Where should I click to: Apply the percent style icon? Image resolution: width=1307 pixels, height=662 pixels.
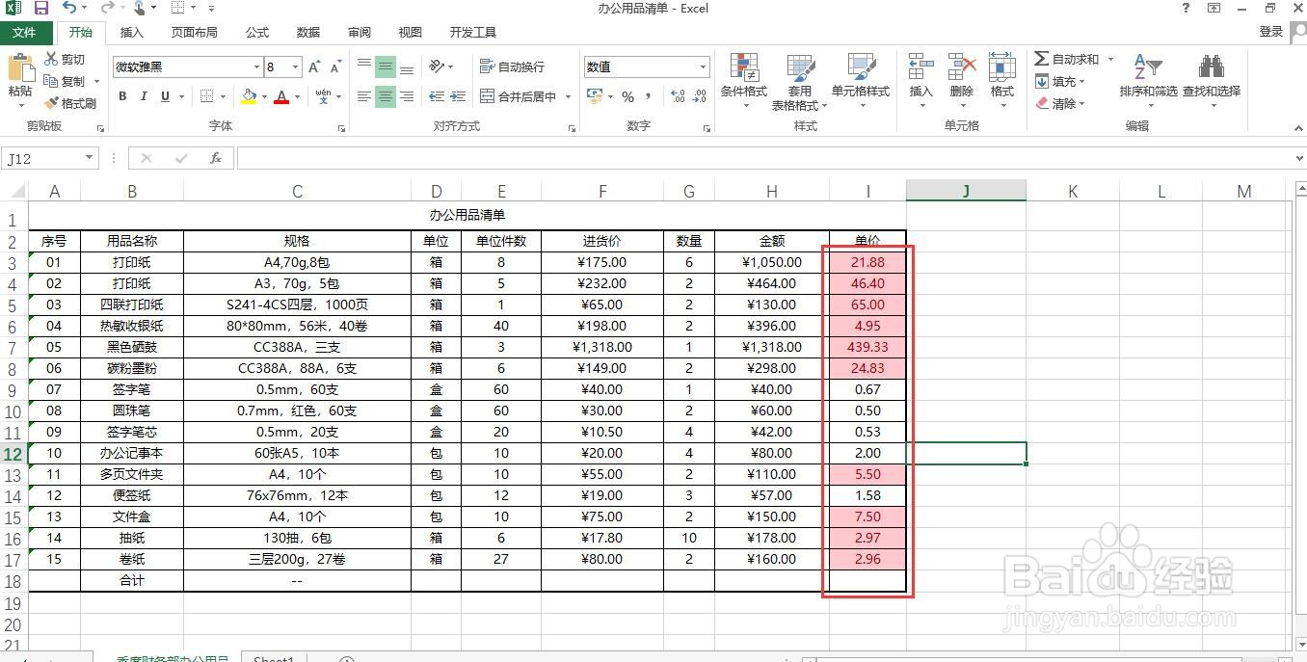click(x=627, y=96)
